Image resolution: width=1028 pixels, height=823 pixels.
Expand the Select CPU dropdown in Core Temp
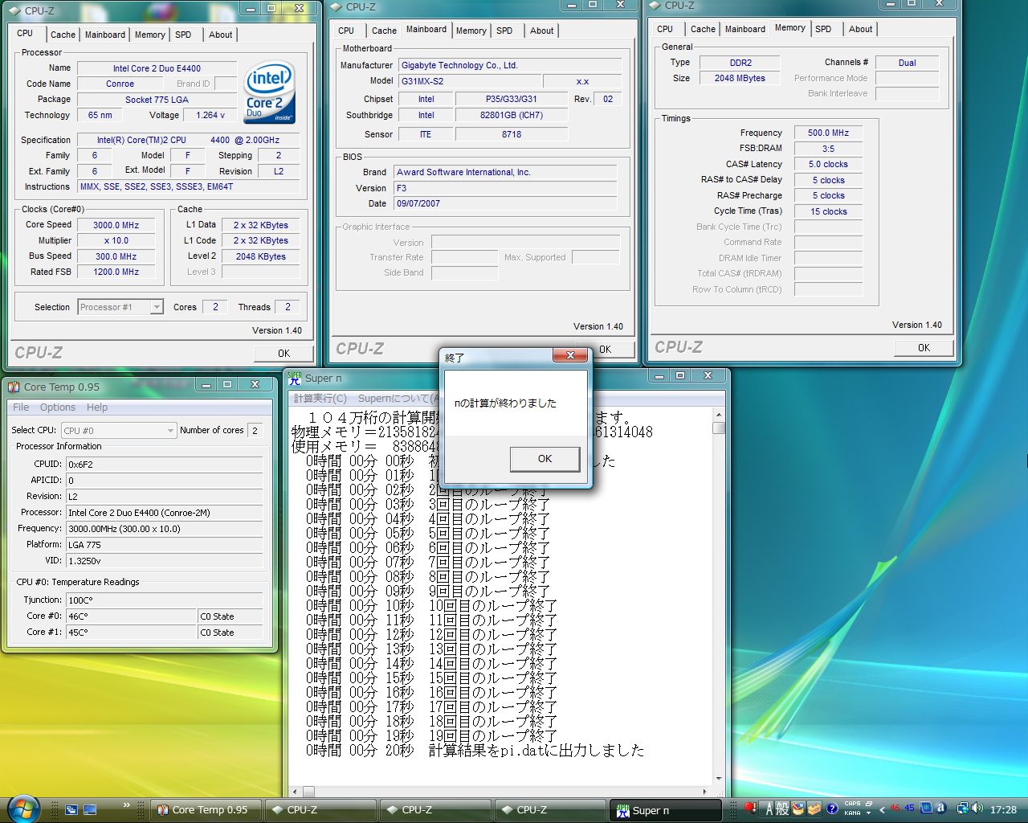[170, 431]
